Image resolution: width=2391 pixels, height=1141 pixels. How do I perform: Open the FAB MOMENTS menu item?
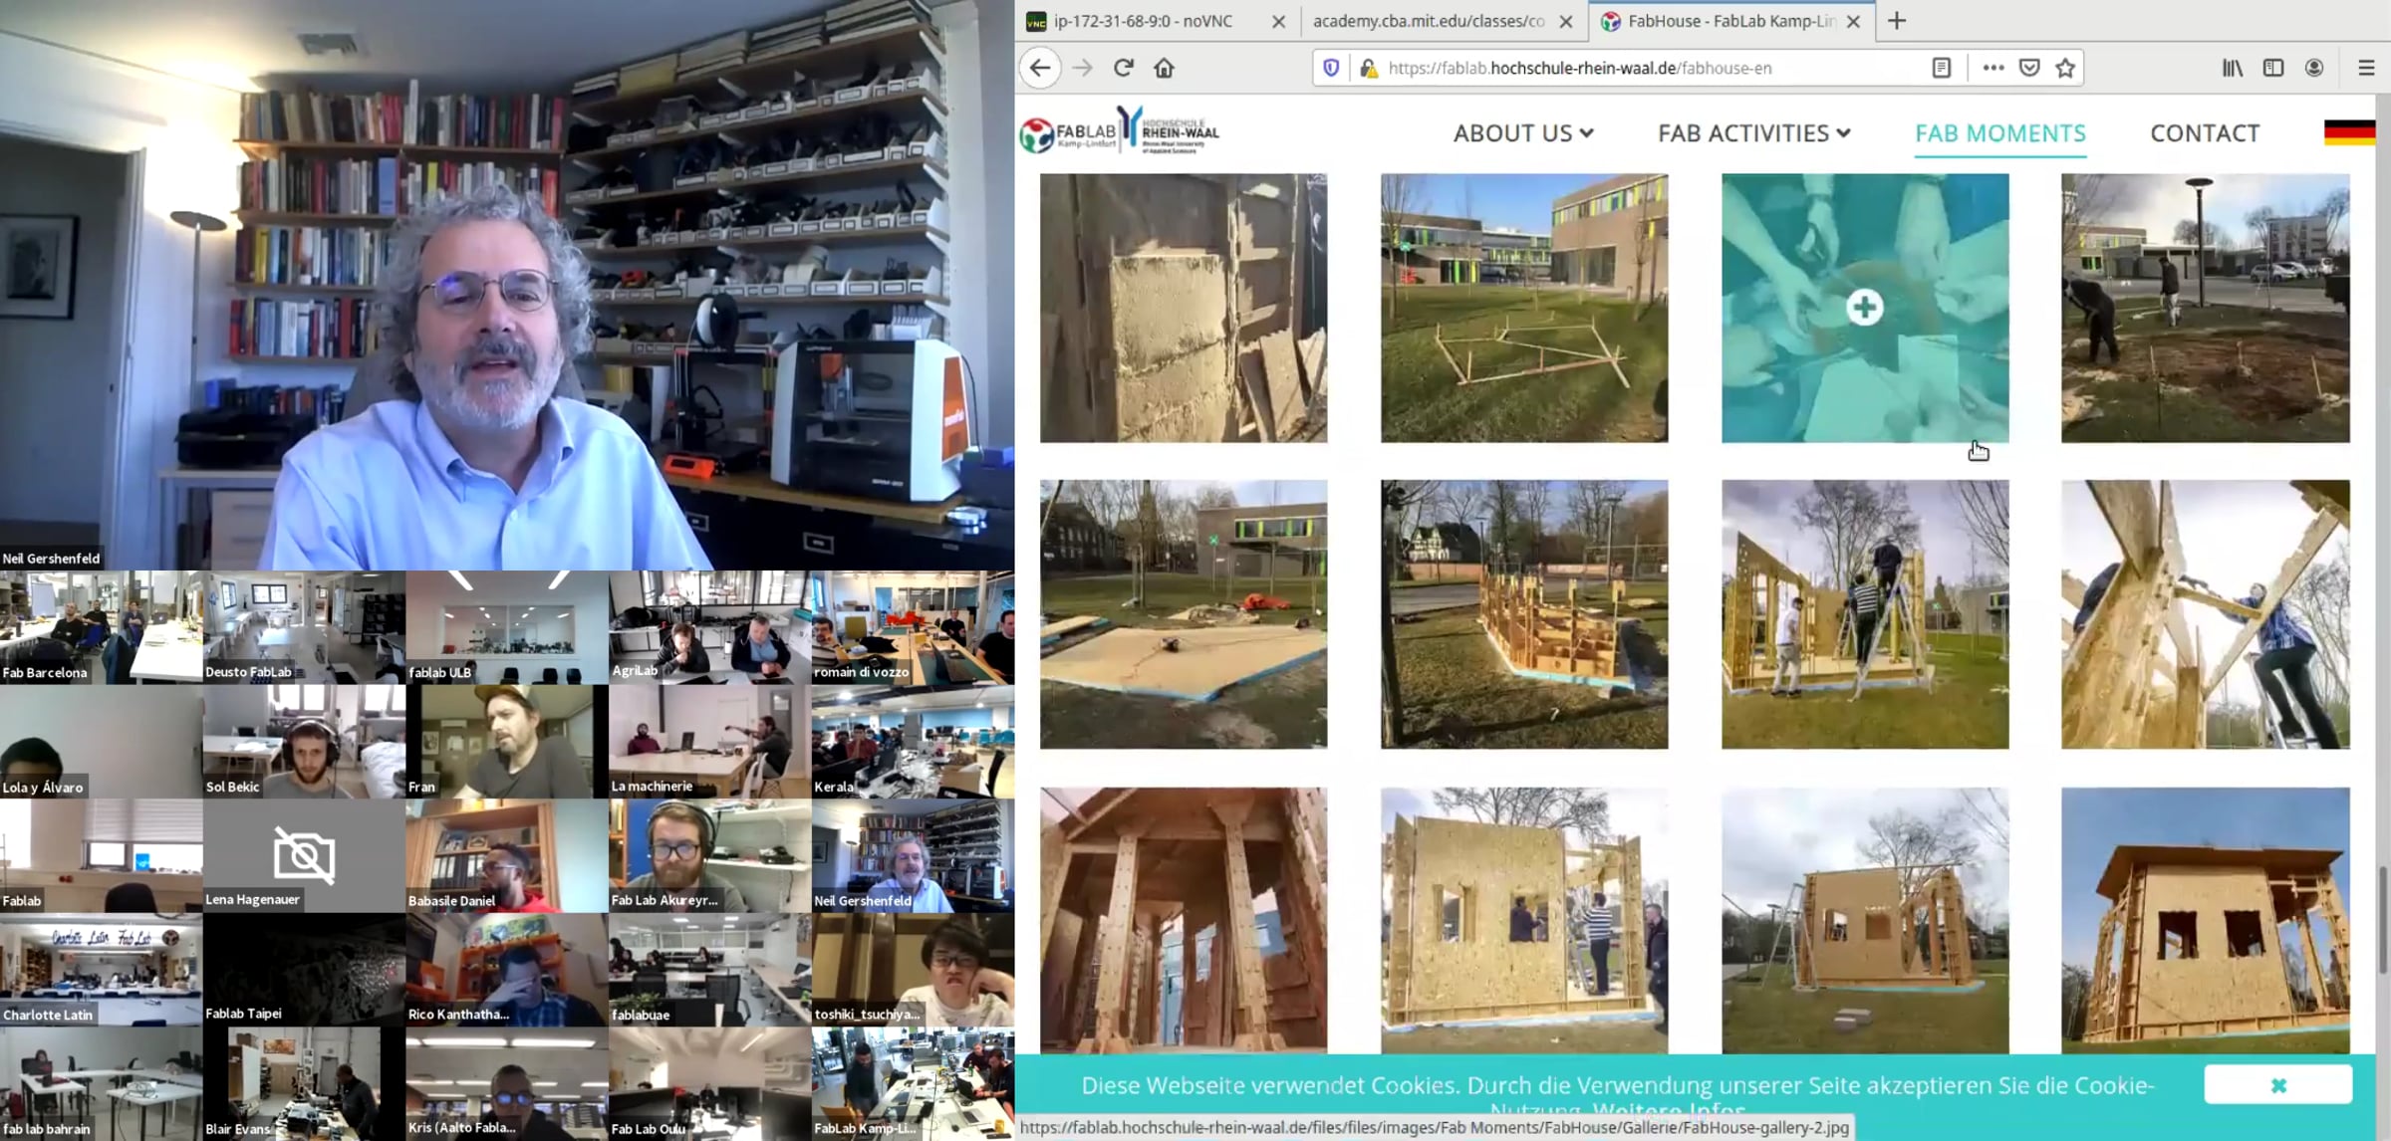[2000, 133]
